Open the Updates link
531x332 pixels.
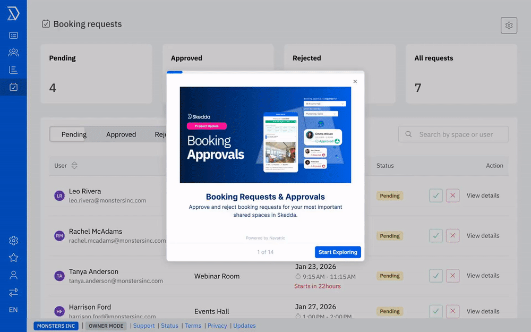pos(244,326)
